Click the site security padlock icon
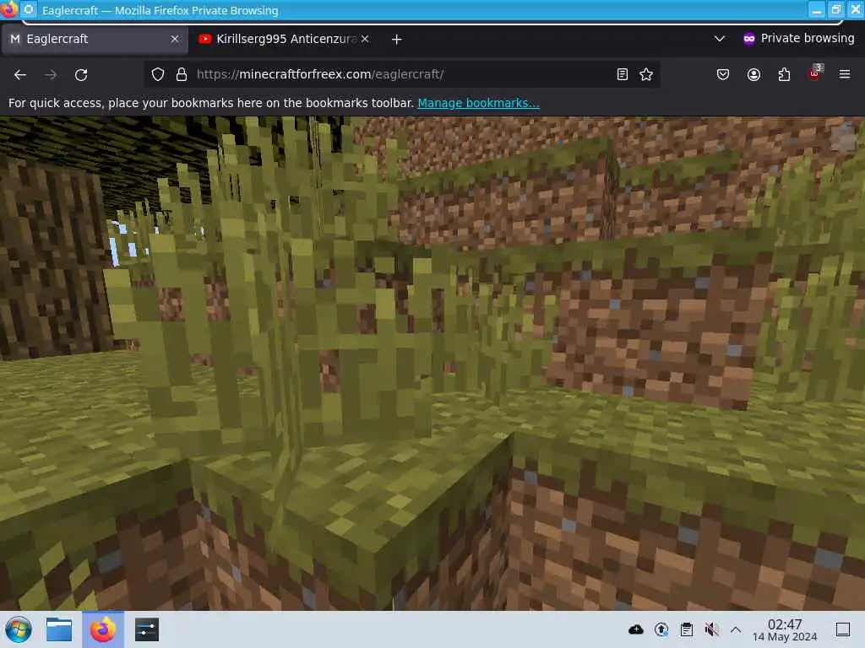The height and width of the screenshot is (648, 865). 182,74
